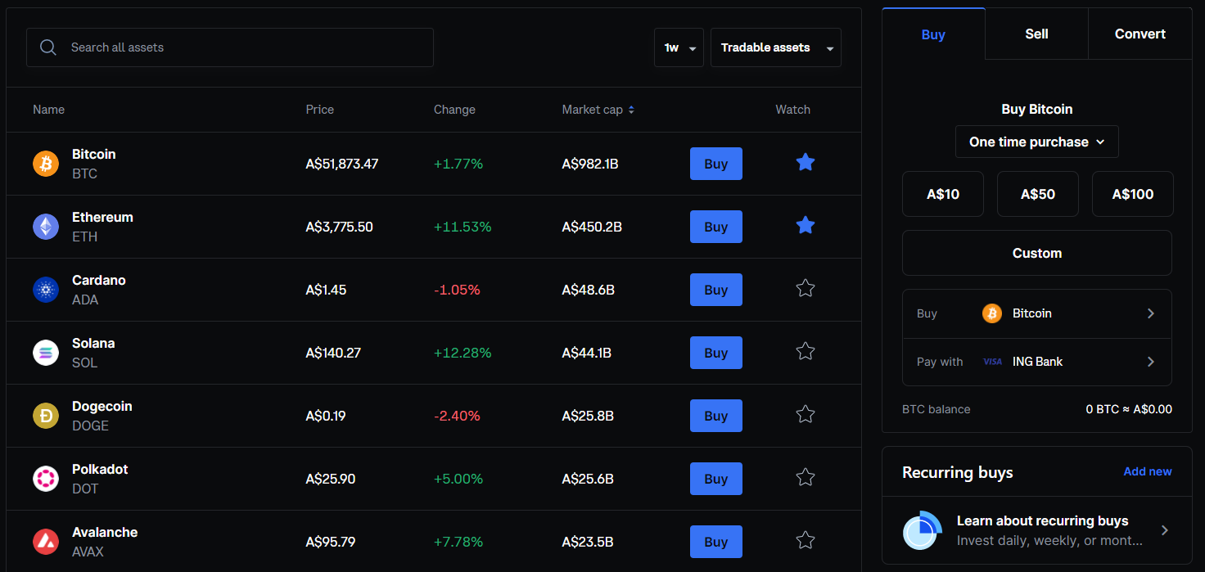Image resolution: width=1205 pixels, height=572 pixels.
Task: Click the Ethereum coin icon
Action: (46, 227)
